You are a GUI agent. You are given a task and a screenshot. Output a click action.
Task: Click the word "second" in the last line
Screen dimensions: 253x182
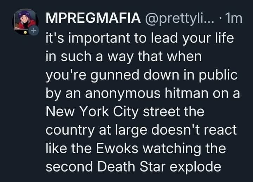coord(69,167)
